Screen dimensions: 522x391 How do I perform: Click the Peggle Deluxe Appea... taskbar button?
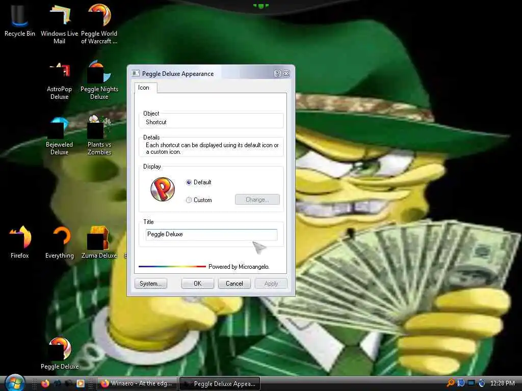tap(220, 384)
